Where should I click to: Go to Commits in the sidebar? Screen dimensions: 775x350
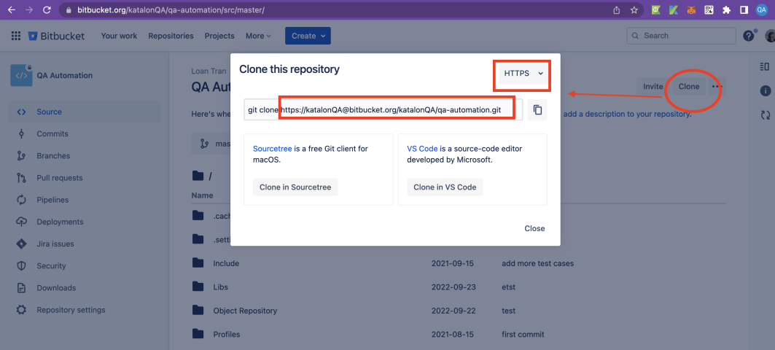tap(52, 134)
